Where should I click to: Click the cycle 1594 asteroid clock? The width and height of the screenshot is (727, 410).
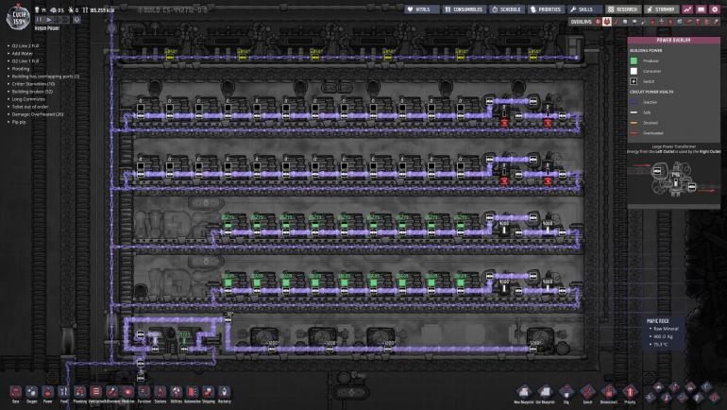19,18
